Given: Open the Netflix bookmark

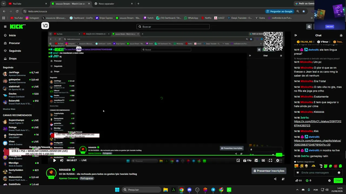Looking at the screenshot, I should (207, 18).
